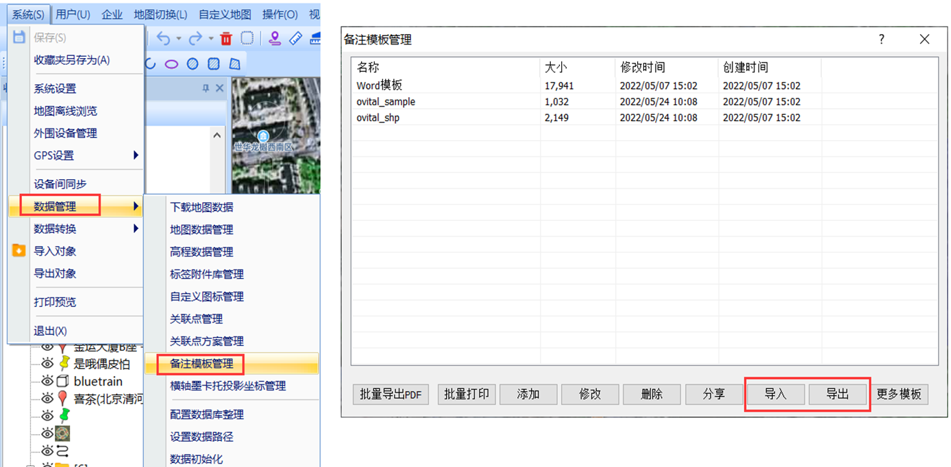Toggle visibility of 喜茶 marker
951x467 pixels.
click(47, 398)
